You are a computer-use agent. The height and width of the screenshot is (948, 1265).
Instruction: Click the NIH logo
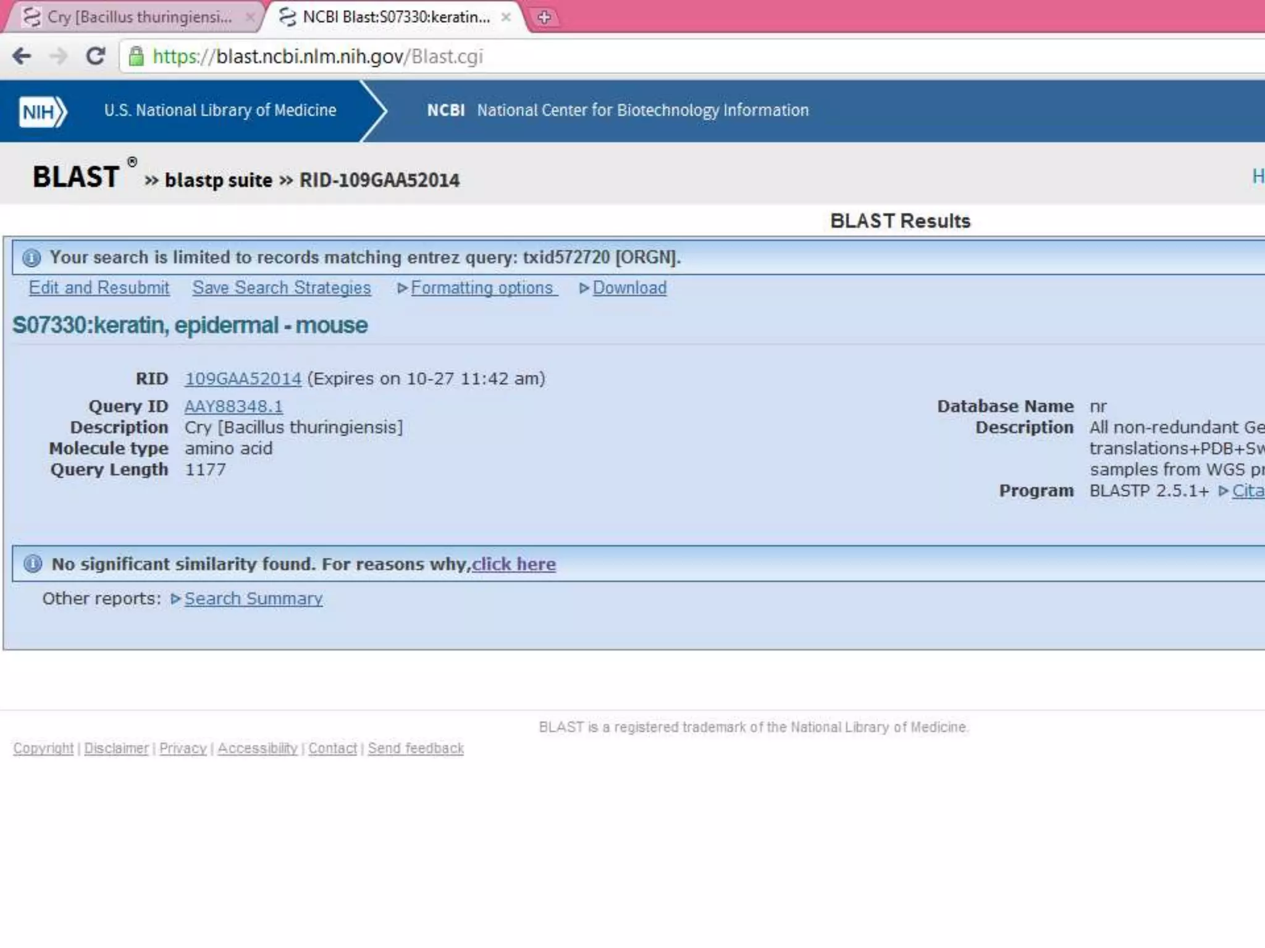[x=42, y=112]
